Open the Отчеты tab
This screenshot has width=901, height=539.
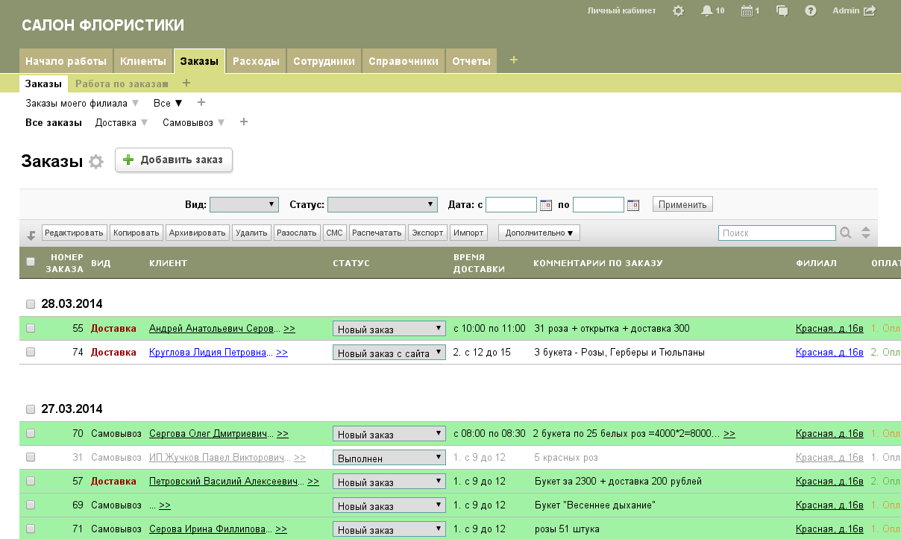(471, 61)
